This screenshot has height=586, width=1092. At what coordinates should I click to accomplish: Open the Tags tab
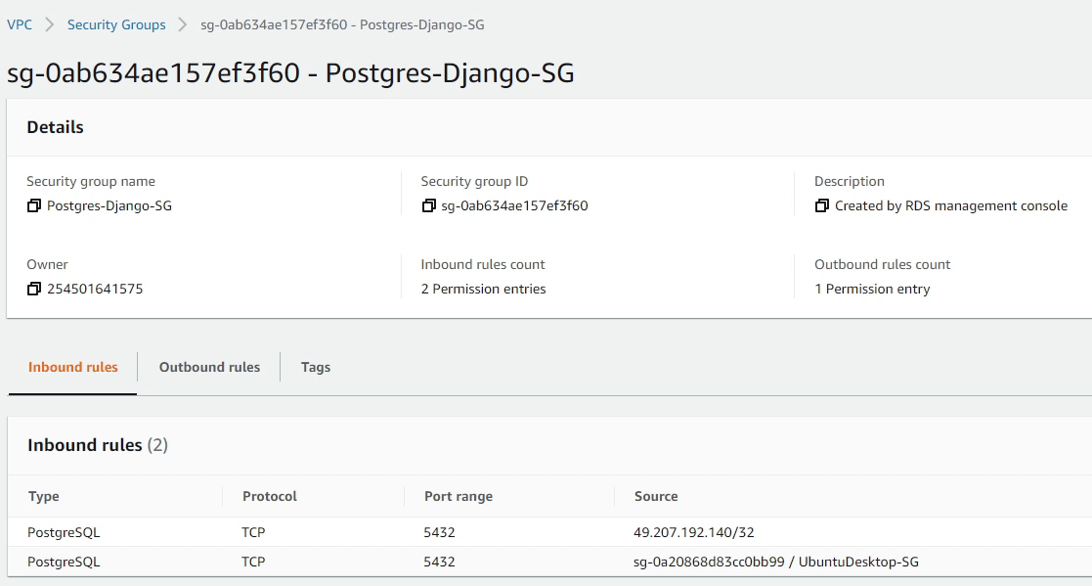pos(315,366)
